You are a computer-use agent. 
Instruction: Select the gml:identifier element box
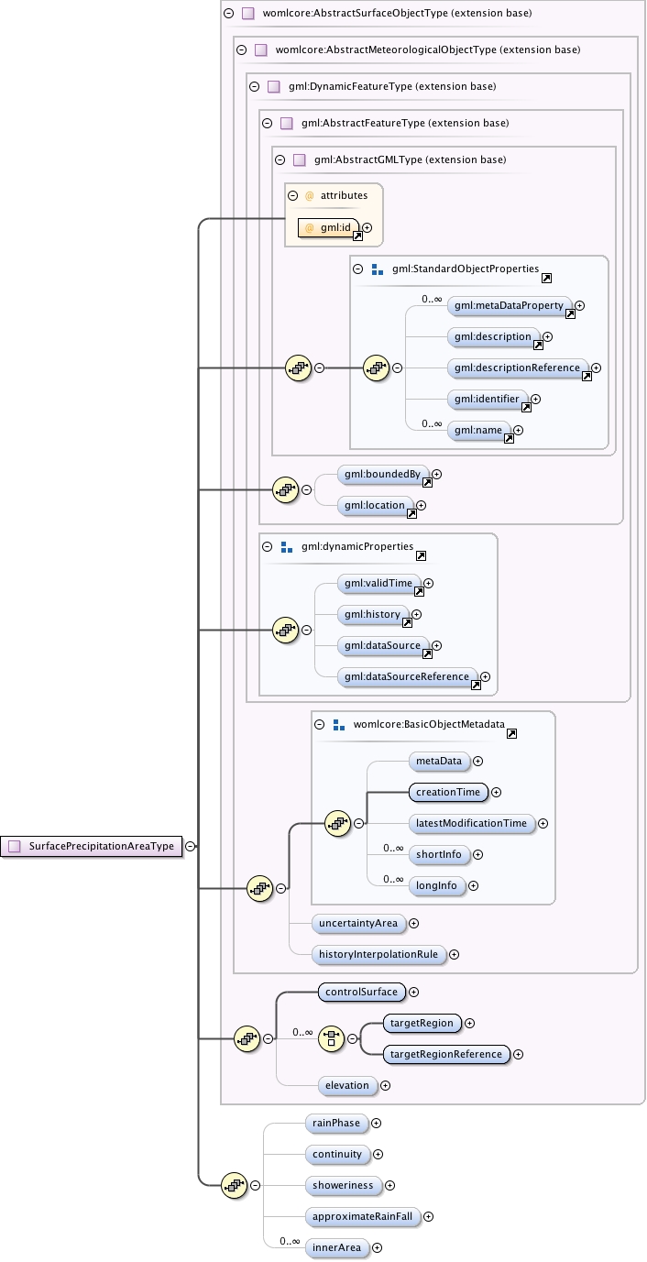(x=488, y=399)
